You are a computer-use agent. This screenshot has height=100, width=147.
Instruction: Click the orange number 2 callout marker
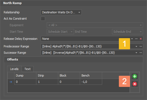click(124, 81)
